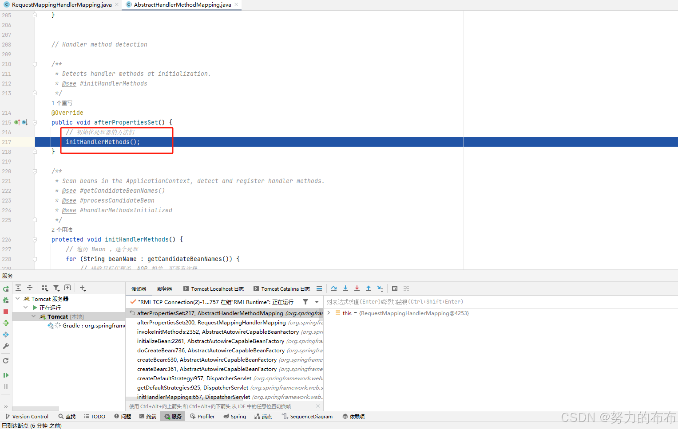This screenshot has width=678, height=429.
Task: Open the 问题 tool window
Action: point(123,417)
